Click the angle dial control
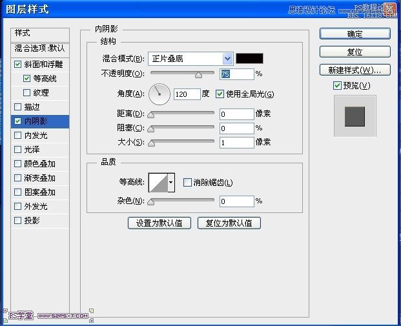This screenshot has height=326, width=401. click(159, 94)
